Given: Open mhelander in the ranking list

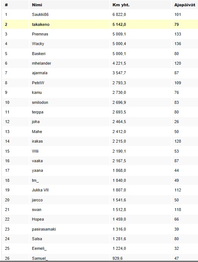Looking at the screenshot, I should (x=42, y=63).
